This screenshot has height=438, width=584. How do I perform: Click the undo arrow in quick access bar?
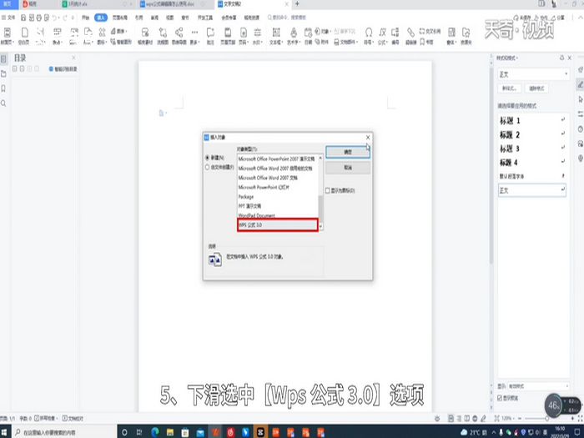tap(55, 18)
